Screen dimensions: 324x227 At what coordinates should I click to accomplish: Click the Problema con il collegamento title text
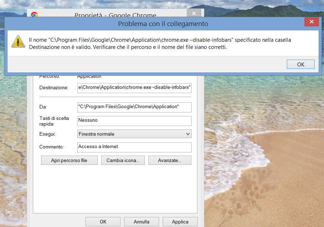pos(163,24)
